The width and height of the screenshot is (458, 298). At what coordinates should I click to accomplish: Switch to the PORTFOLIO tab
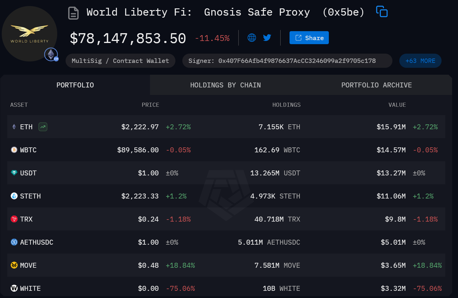[75, 85]
